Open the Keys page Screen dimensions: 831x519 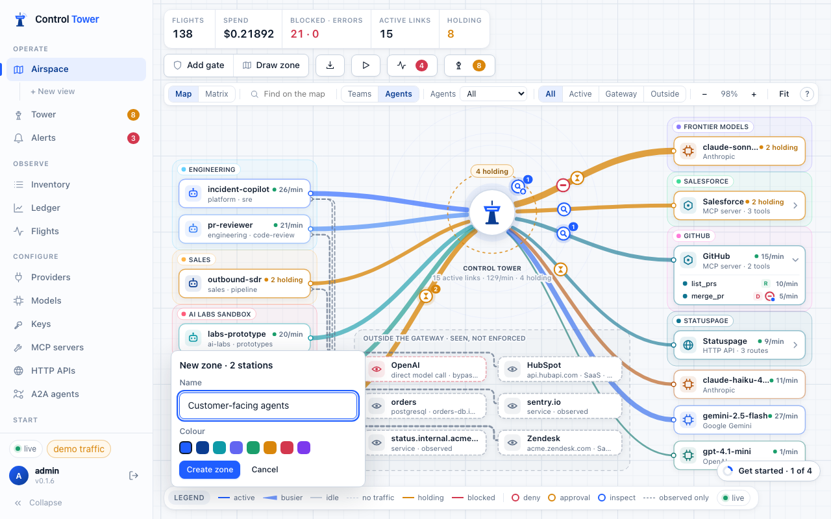point(76,324)
